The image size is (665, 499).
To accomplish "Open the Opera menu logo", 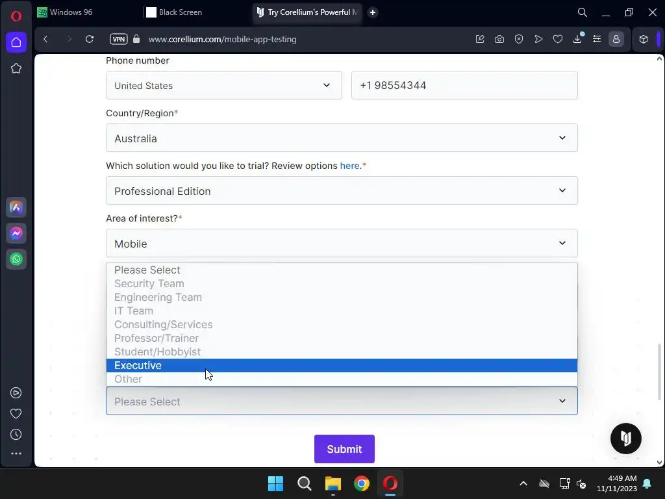I will (x=16, y=16).
